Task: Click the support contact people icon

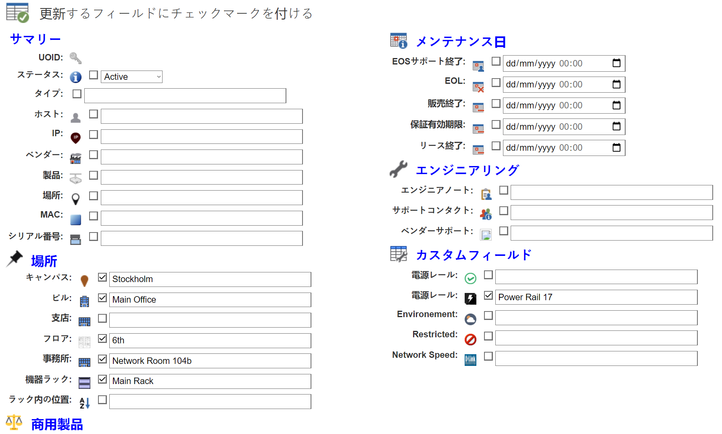Action: tap(486, 214)
